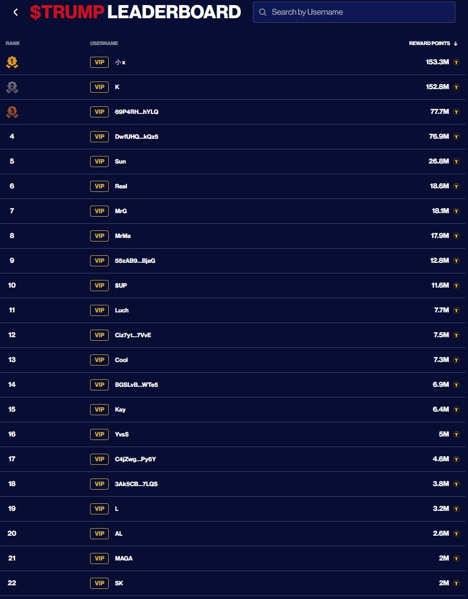Click the bronze third-place medal icon

pyautogui.click(x=12, y=112)
